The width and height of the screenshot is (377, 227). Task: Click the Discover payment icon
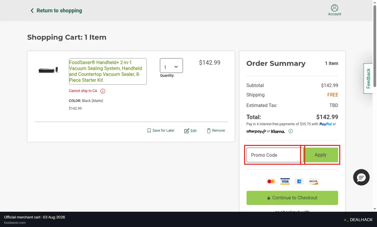[x=313, y=182]
